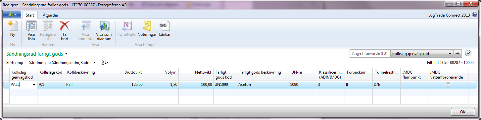The width and height of the screenshot is (481, 120).
Task: Expand the filter pane chevron
Action: [x=468, y=53]
